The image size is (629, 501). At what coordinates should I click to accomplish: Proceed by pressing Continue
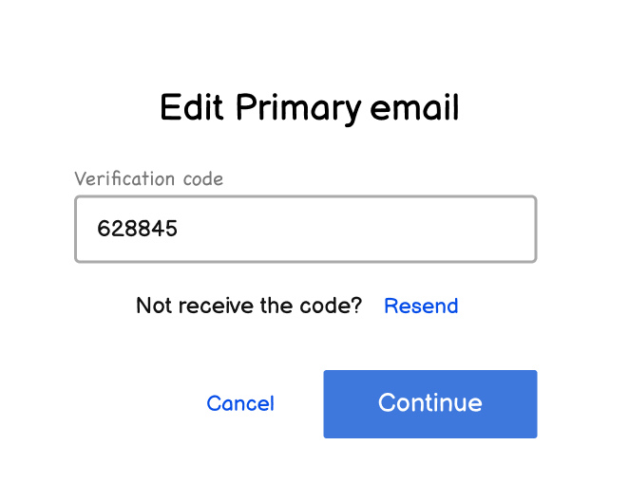pos(429,403)
